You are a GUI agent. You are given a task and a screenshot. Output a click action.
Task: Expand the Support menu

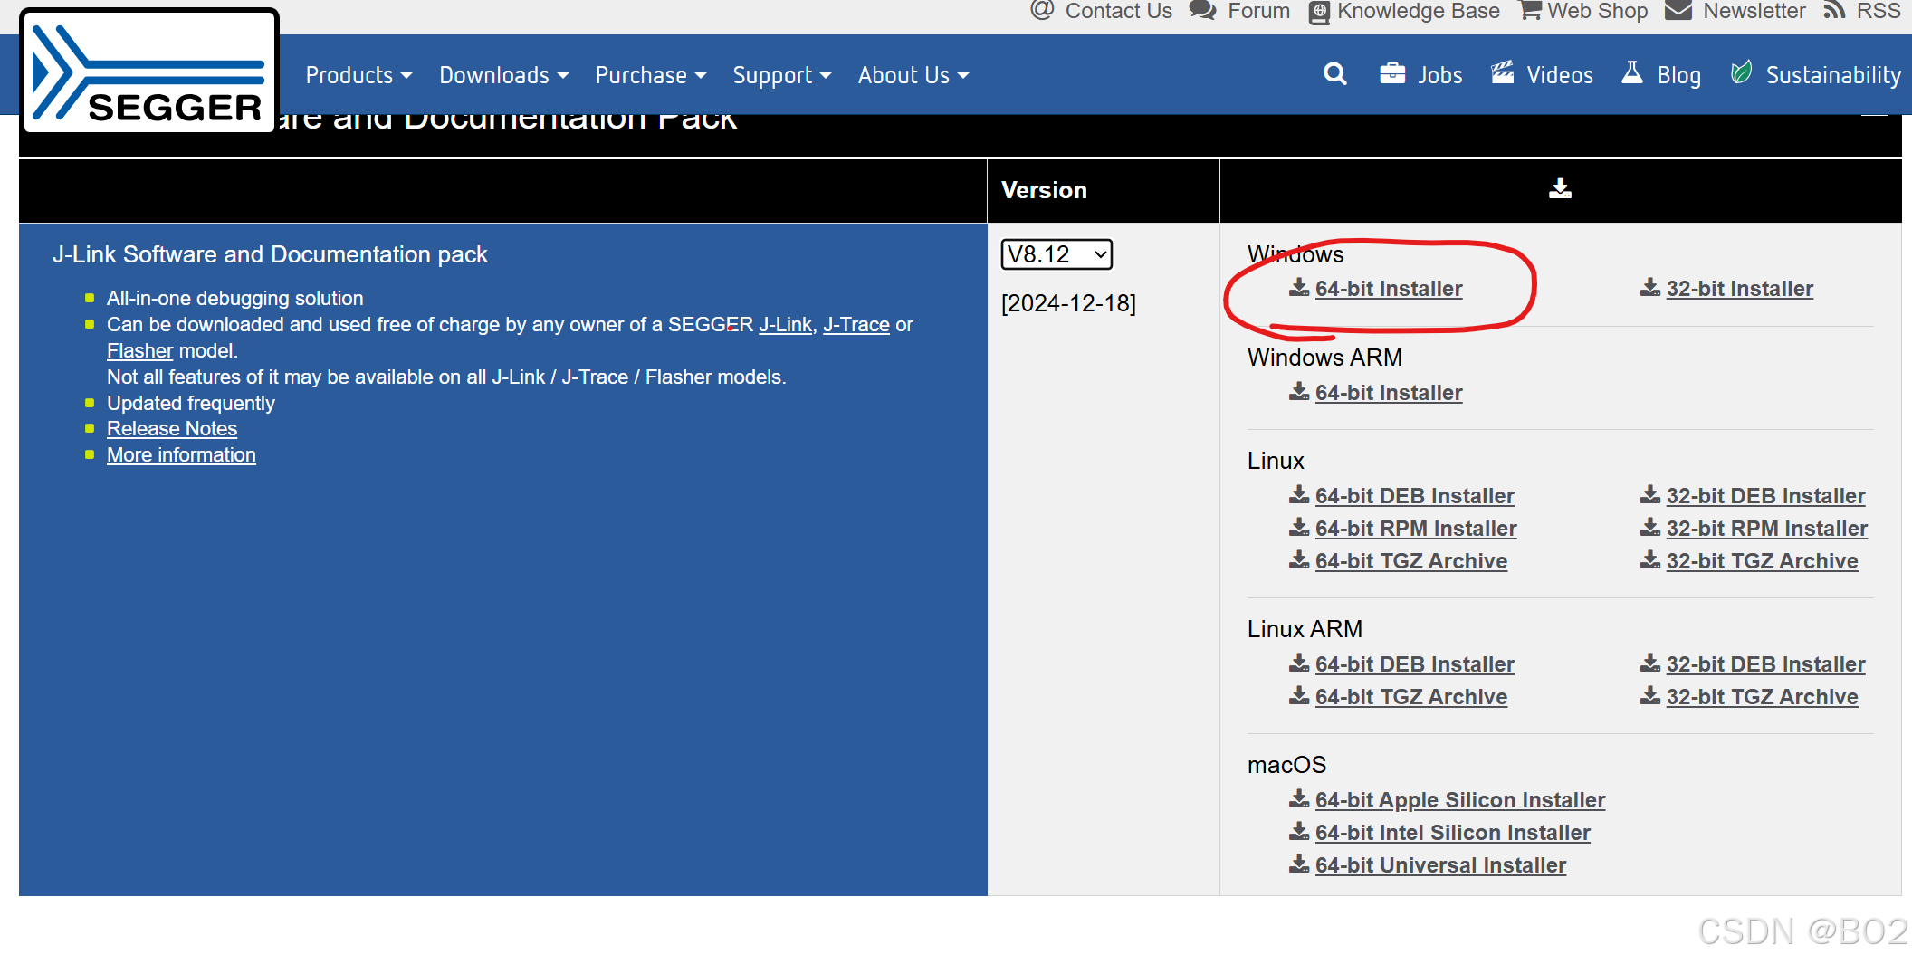[x=781, y=75]
